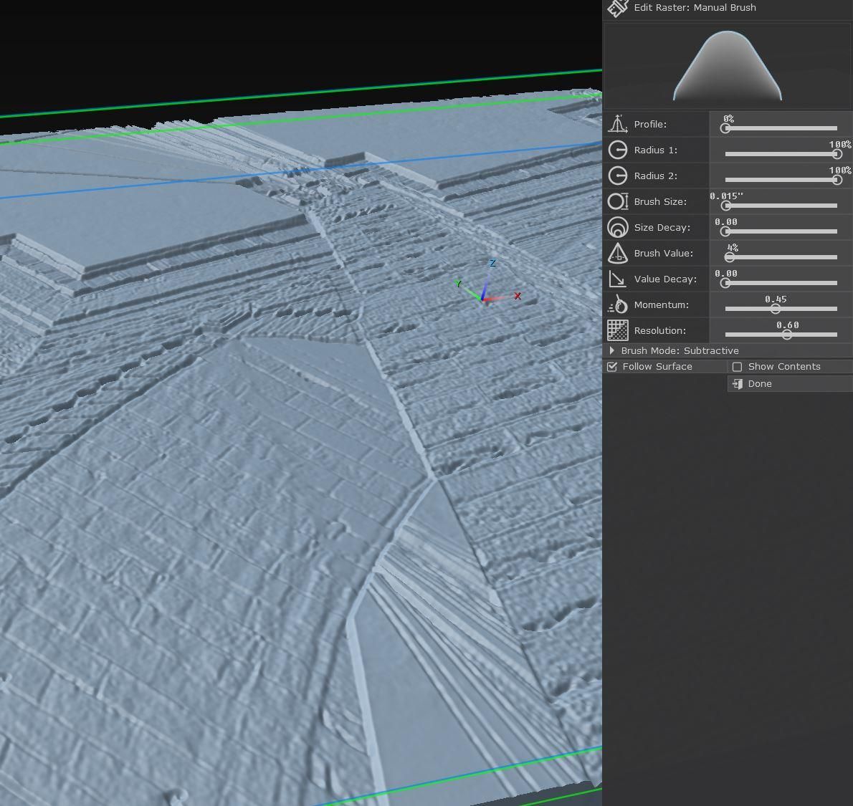Click the Momentum icon
This screenshot has height=806, width=853.
pos(617,304)
